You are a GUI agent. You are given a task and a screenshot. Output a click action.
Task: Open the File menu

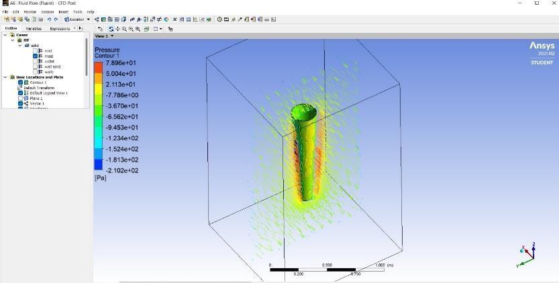tap(5, 12)
